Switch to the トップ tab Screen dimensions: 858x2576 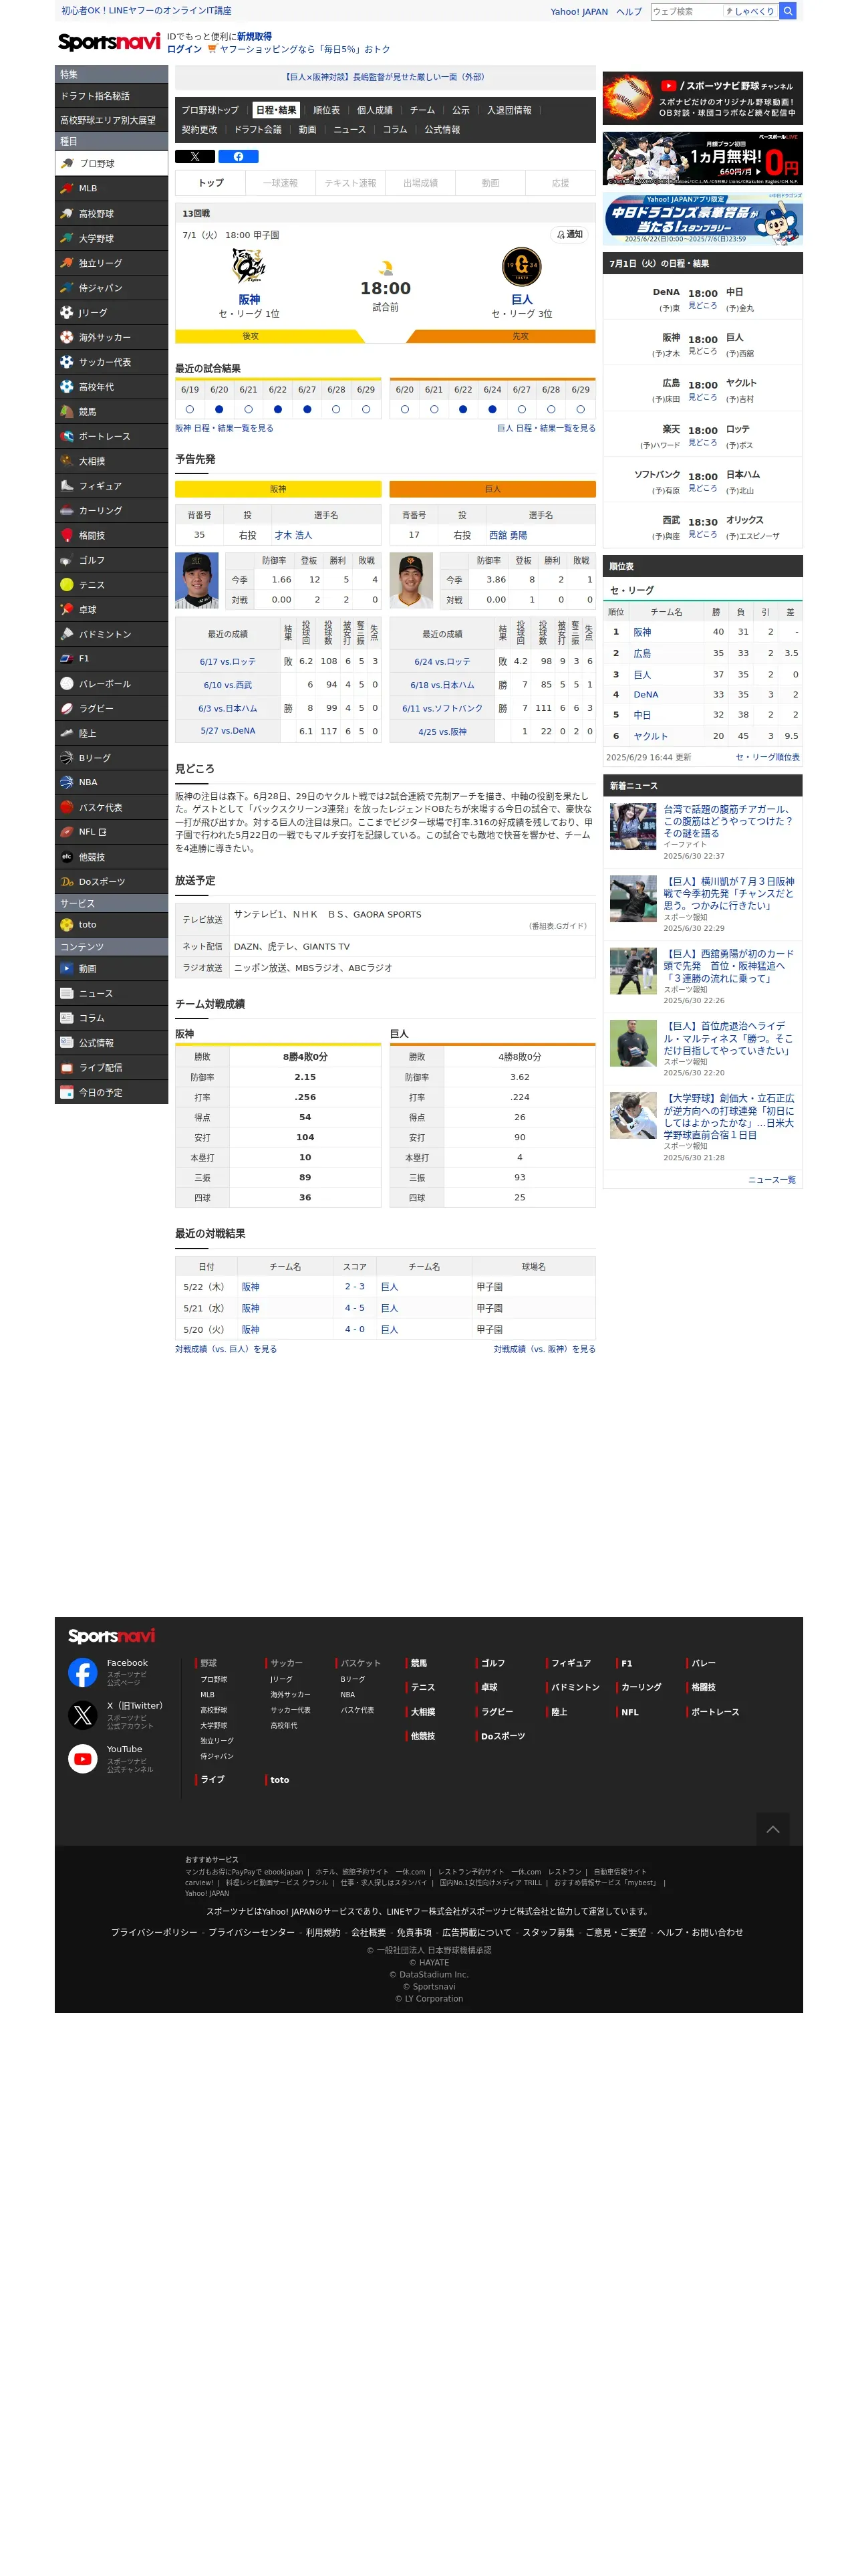tap(210, 183)
